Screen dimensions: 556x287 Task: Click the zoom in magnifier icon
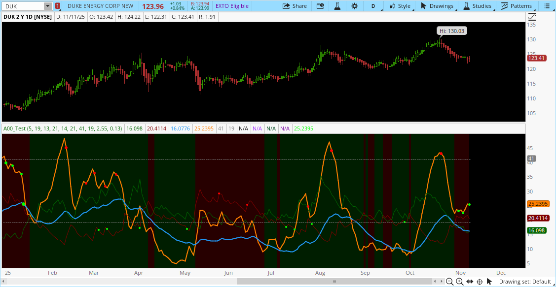pos(459,282)
